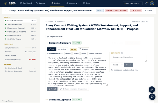Click the Expand AI edit button

tap(84, 54)
